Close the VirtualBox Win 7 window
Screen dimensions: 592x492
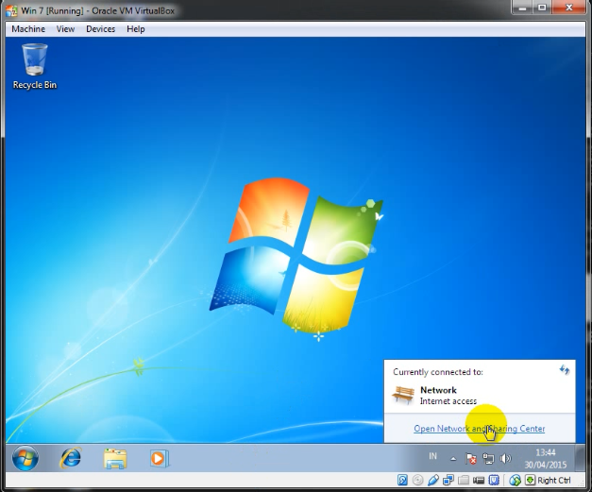click(x=569, y=8)
